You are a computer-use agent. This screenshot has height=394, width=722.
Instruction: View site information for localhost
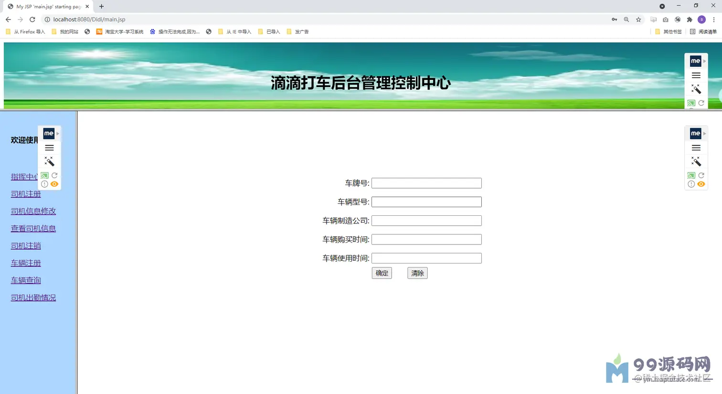pos(47,20)
